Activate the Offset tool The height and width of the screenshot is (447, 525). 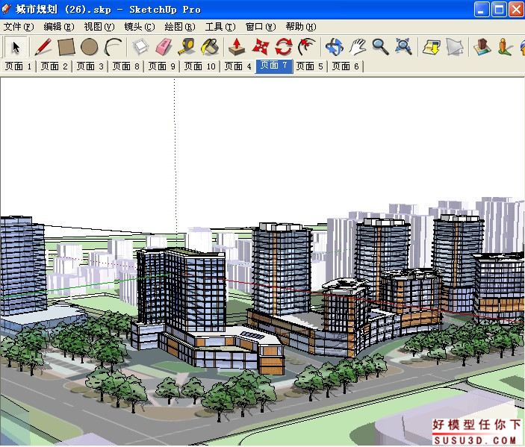pyautogui.click(x=307, y=47)
